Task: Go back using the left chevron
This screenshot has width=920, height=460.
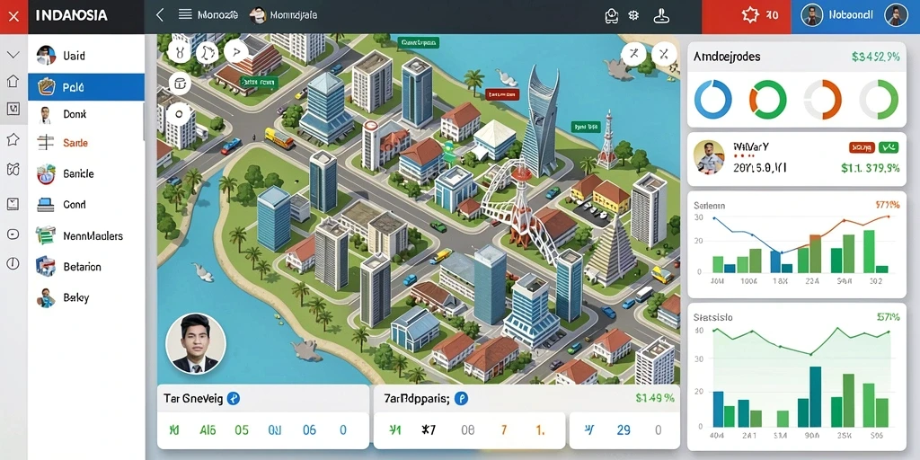Action: pyautogui.click(x=160, y=15)
